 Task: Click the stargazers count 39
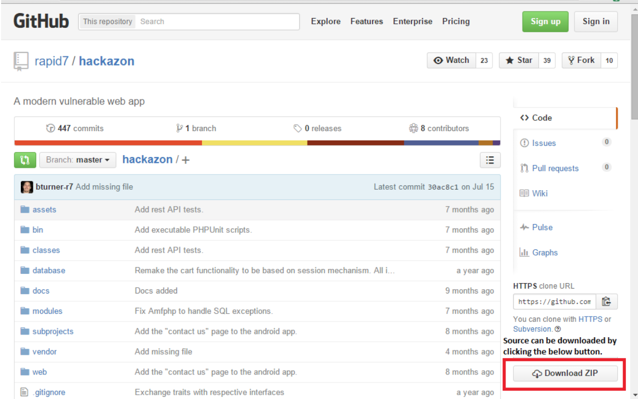547,61
